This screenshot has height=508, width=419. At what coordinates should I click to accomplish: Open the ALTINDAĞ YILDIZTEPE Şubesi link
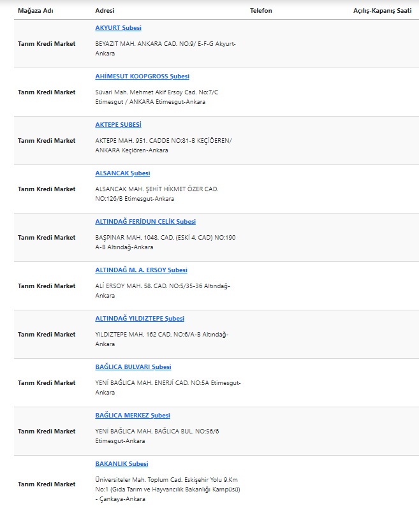[x=140, y=319]
